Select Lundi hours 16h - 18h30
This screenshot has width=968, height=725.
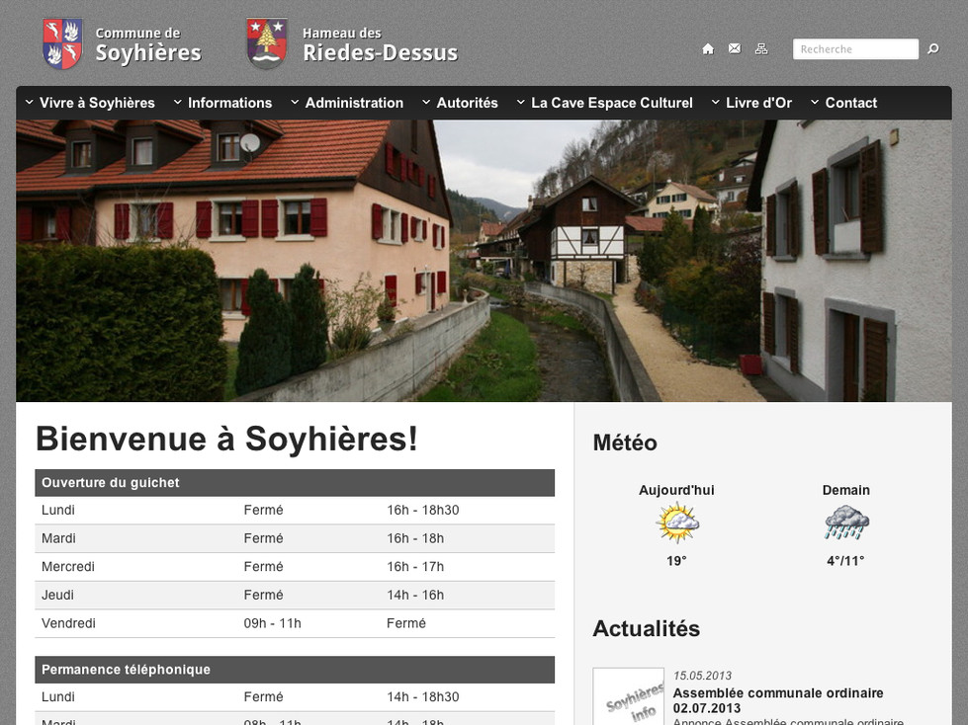pyautogui.click(x=423, y=510)
